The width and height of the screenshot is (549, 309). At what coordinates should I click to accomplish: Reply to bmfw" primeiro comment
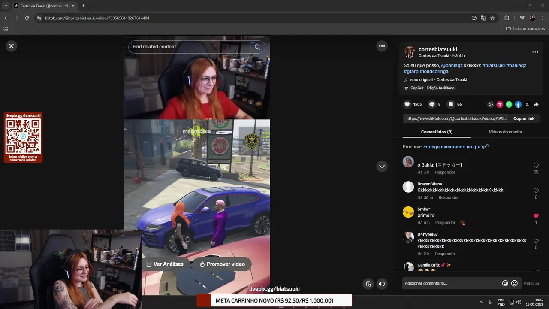445,223
